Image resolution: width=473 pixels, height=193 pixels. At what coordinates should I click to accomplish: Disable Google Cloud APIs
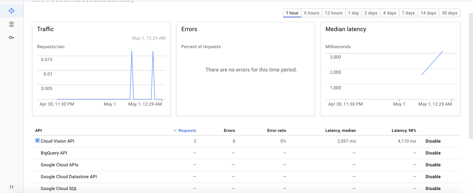pos(433,165)
